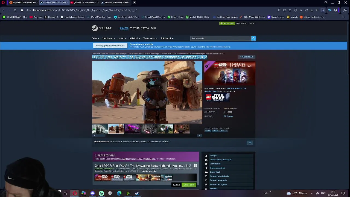350x197 pixels.
Task: Click Näytä enemmän in bundle description
Action: 149,171
